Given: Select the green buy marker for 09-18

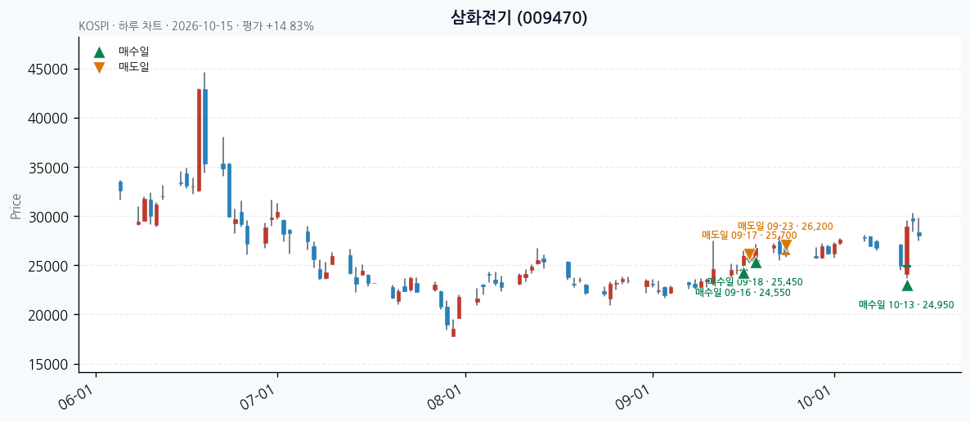Looking at the screenshot, I should point(756,263).
